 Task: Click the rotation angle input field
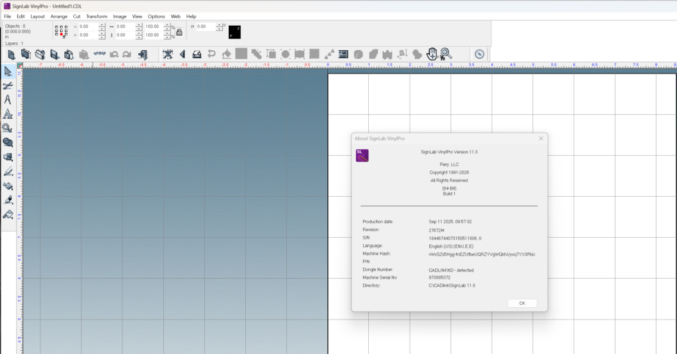click(206, 26)
